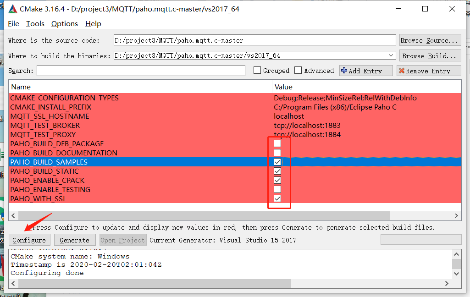Click Browse Source to pick source folder
Viewport: 470px width, 297px height.
coord(430,40)
